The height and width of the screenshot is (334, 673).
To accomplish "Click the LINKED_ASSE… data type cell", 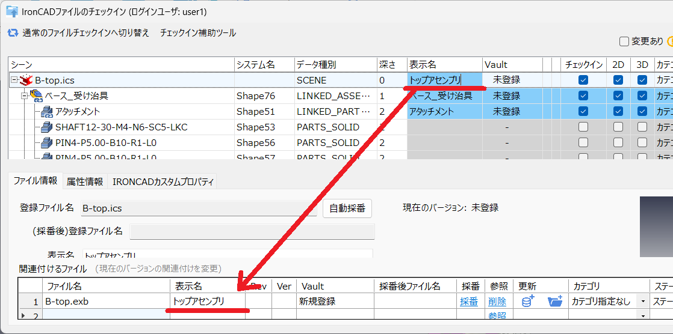I will (x=335, y=96).
